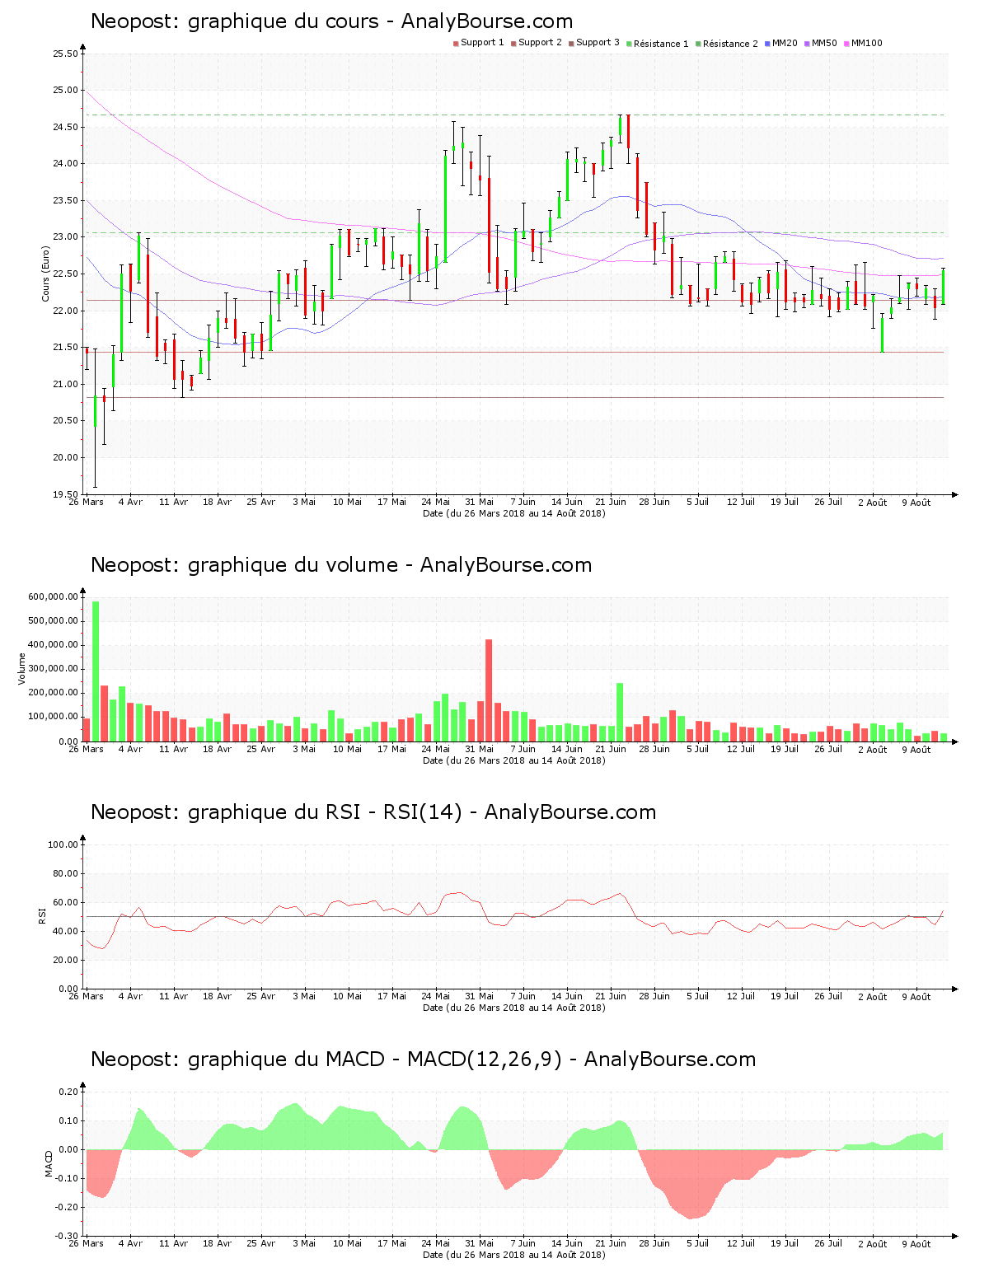Select the 'Support 2' legend label
Viewport: 989px width, 1277px height.
pyautogui.click(x=540, y=43)
